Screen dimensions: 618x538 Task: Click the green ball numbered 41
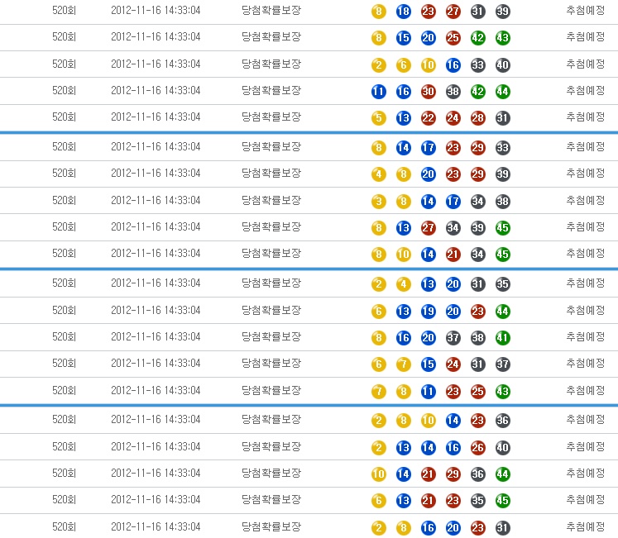[503, 338]
